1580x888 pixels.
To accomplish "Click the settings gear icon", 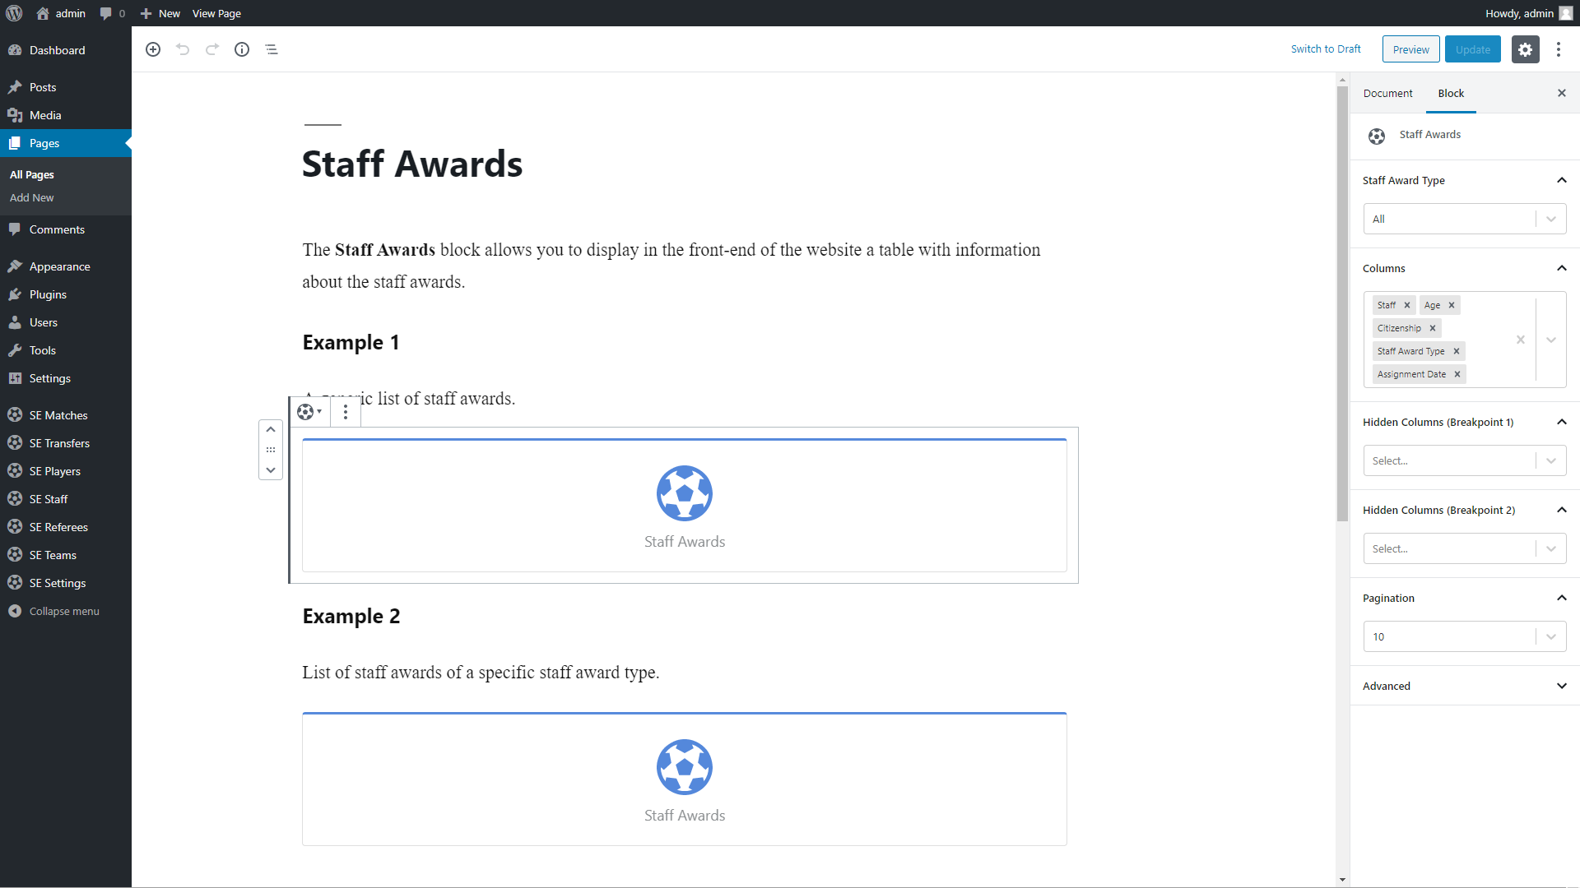I will tap(1525, 49).
